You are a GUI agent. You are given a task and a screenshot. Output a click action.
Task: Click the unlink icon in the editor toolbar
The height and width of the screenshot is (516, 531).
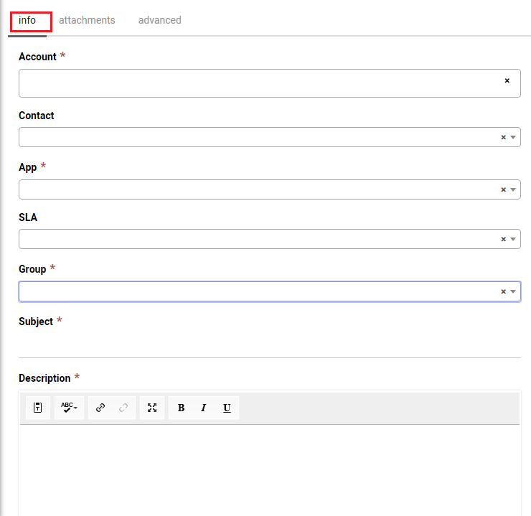pos(123,408)
